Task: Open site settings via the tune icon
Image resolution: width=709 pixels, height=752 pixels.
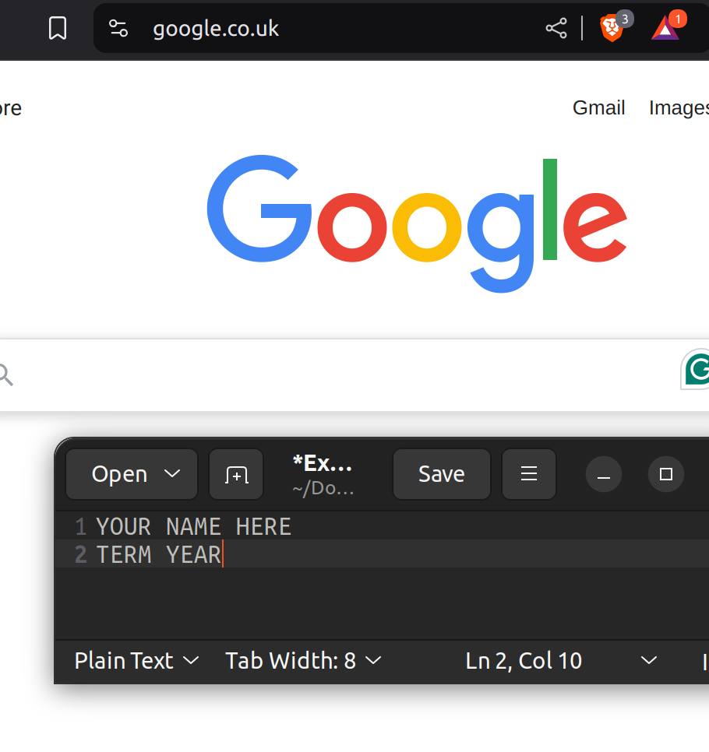Action: [118, 28]
